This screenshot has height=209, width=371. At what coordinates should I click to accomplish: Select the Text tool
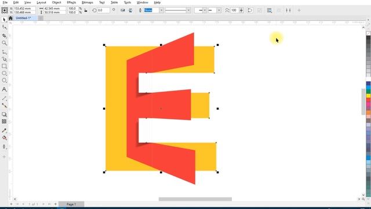coord(4,89)
